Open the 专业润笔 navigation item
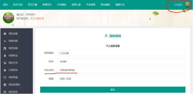 point(91,5)
